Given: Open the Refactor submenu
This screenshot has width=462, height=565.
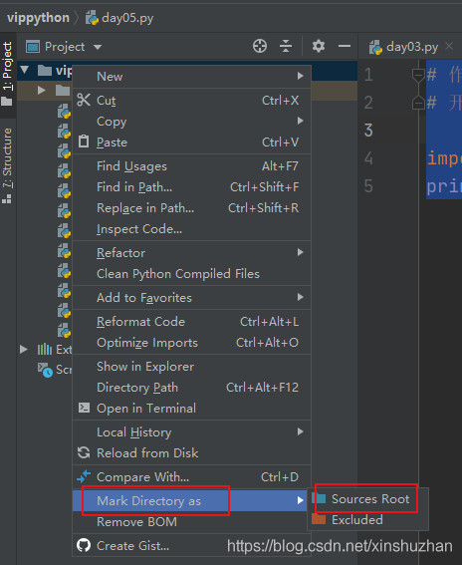Looking at the screenshot, I should coord(191,252).
